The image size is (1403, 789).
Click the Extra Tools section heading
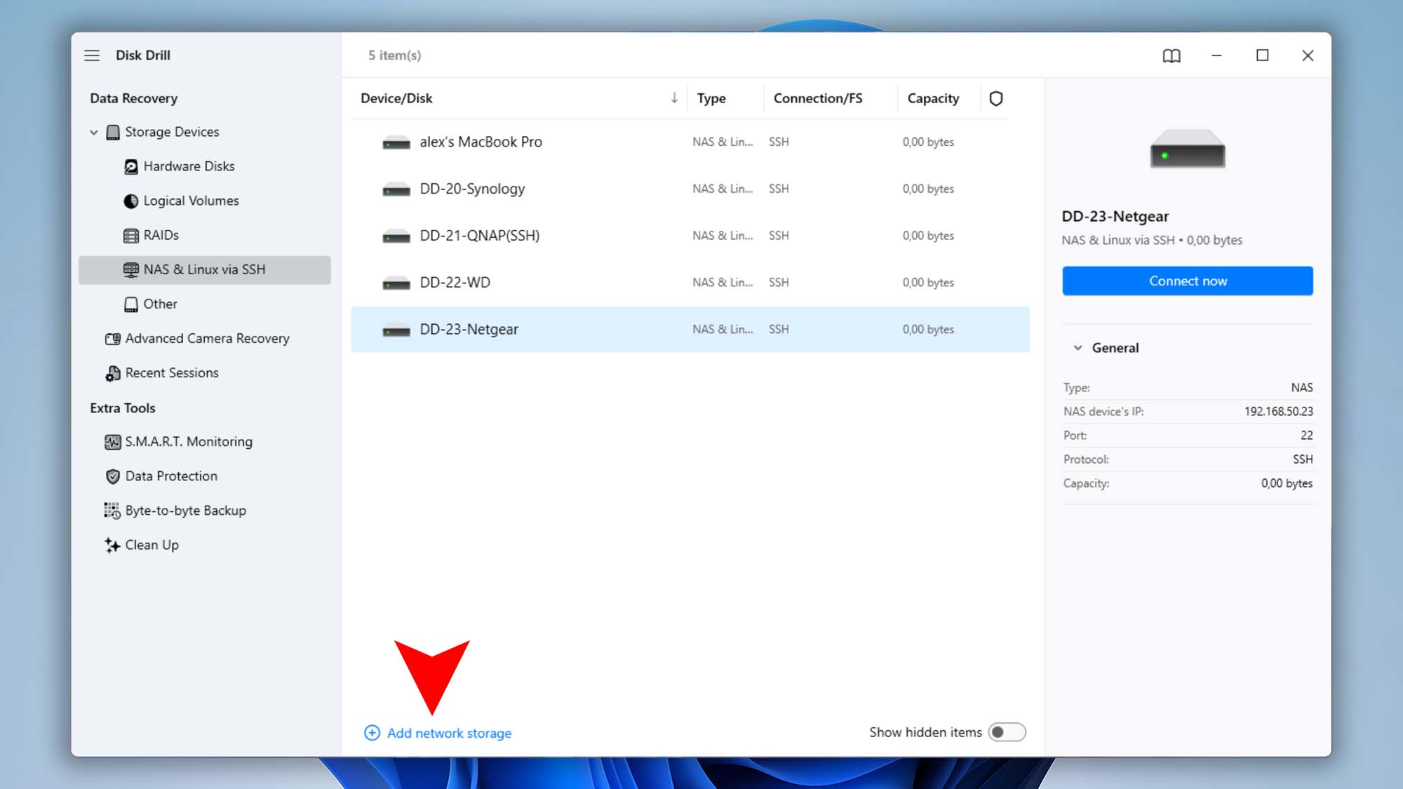(122, 408)
